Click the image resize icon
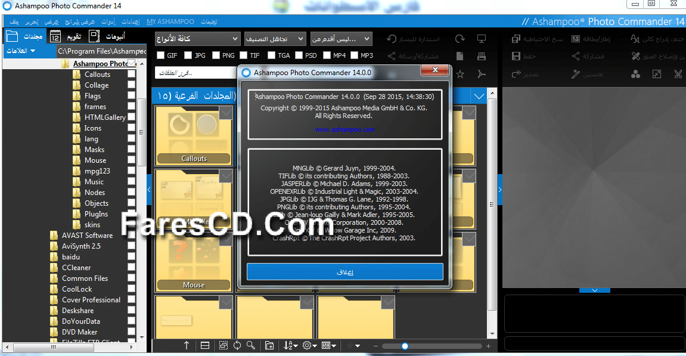The image size is (686, 356). pos(657,74)
